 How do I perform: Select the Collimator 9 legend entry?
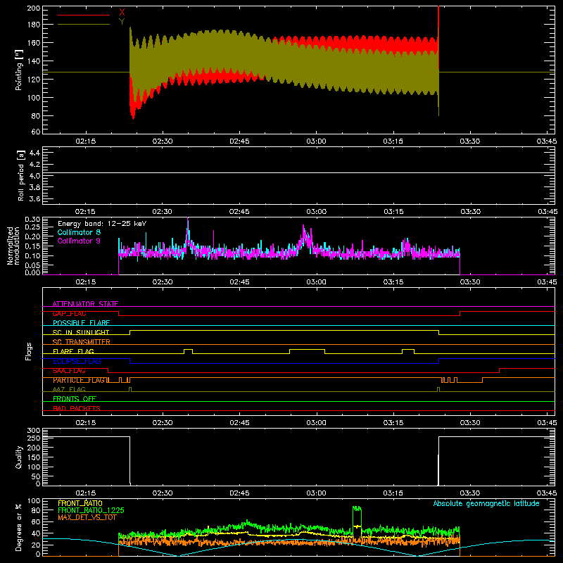pos(79,241)
